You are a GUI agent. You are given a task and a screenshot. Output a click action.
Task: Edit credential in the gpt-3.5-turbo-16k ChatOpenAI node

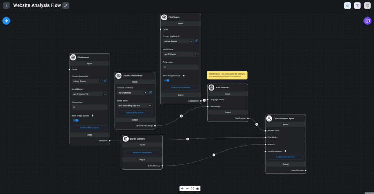tap(105, 81)
